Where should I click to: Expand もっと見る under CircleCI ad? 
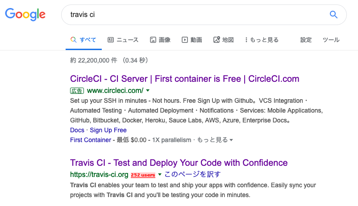pos(215,140)
